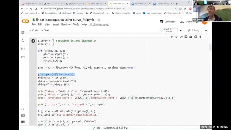
Task: Open the Editing mode dropdown
Action: tap(193, 30)
